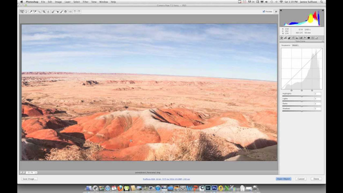Select the Spot Removal tool
This screenshot has width=343, height=193.
pyautogui.click(x=53, y=11)
